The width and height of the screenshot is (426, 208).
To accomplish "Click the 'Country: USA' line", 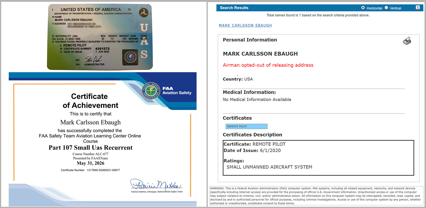I will (238, 79).
